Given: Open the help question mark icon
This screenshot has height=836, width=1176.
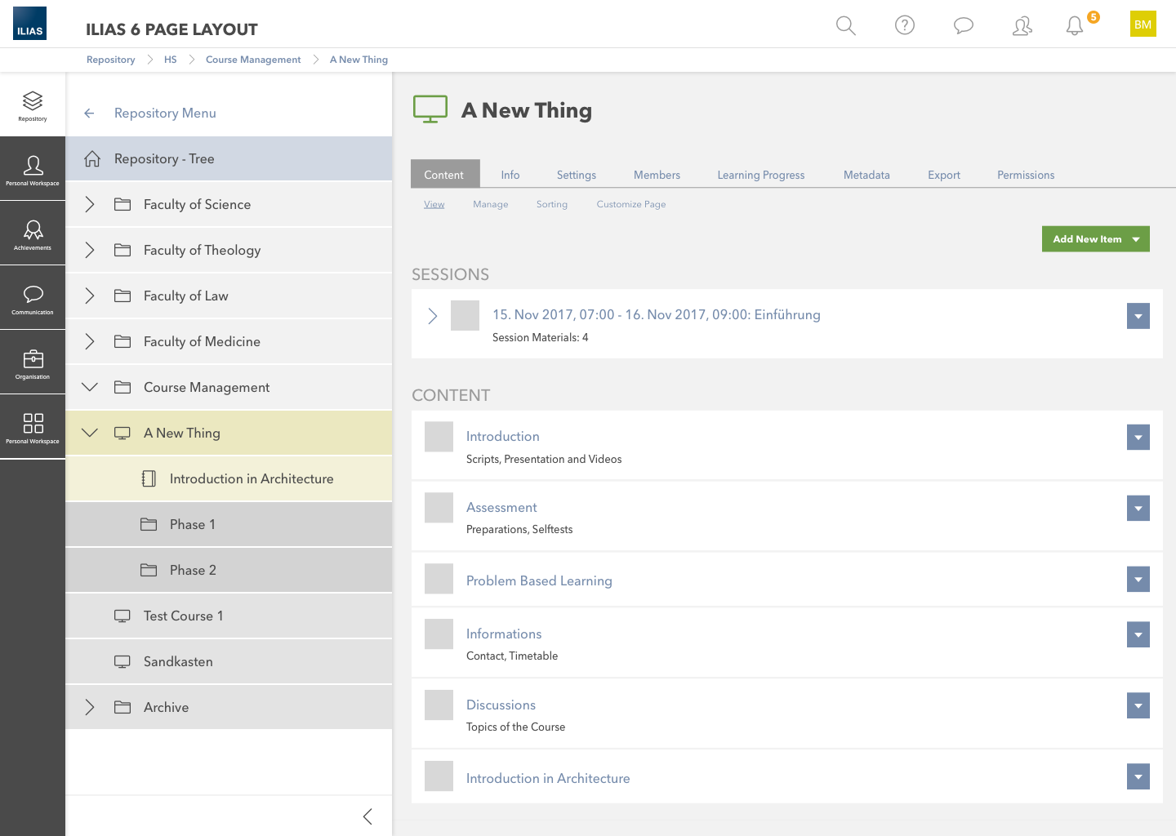Looking at the screenshot, I should click(x=904, y=25).
